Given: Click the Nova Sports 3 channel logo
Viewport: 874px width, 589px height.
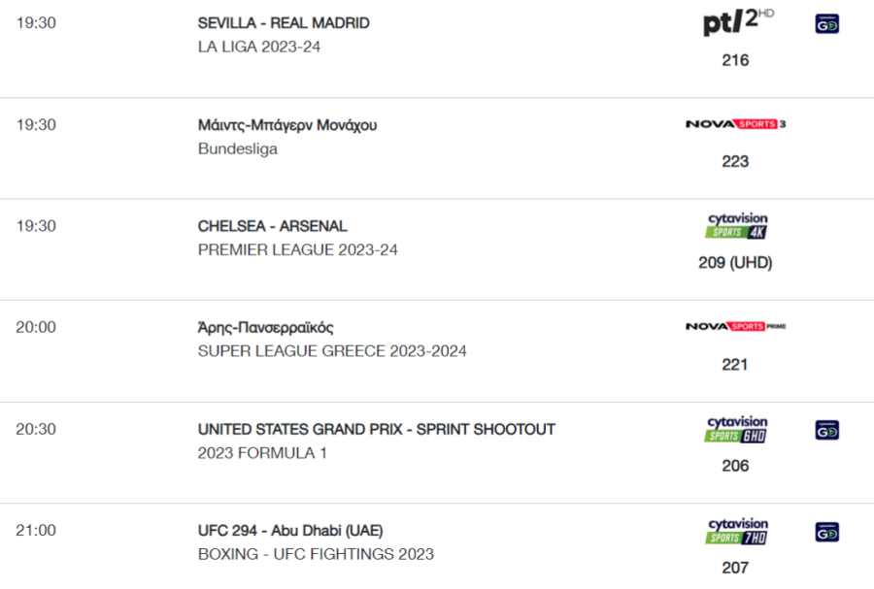Looking at the screenshot, I should [x=735, y=124].
